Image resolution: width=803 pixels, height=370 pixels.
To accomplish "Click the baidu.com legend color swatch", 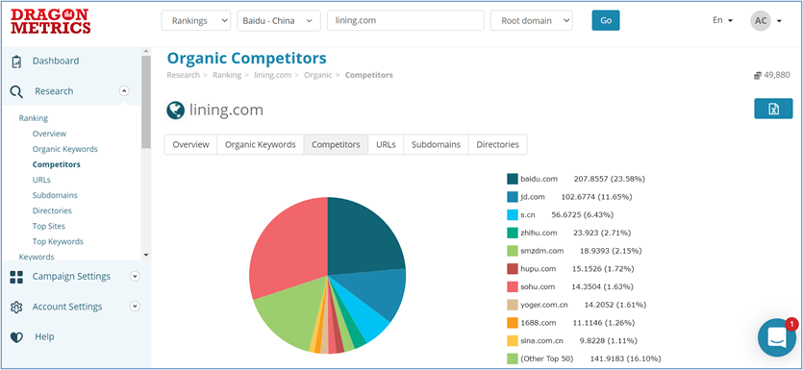I will [513, 179].
